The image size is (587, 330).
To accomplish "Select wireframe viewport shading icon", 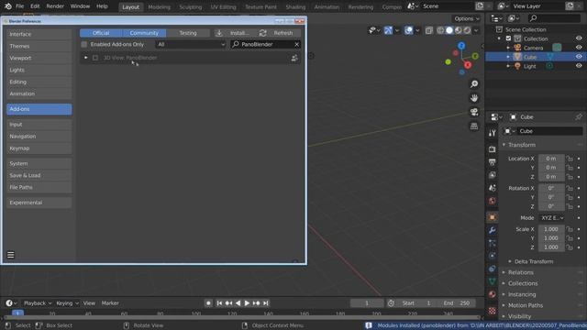I will [440, 30].
